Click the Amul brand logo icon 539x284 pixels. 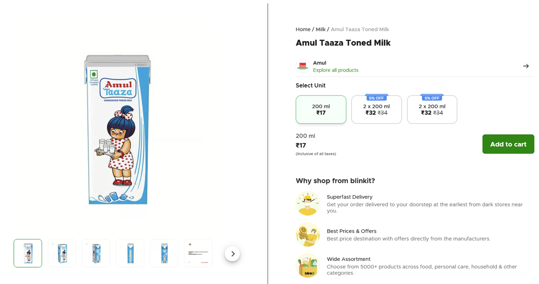[x=302, y=66]
